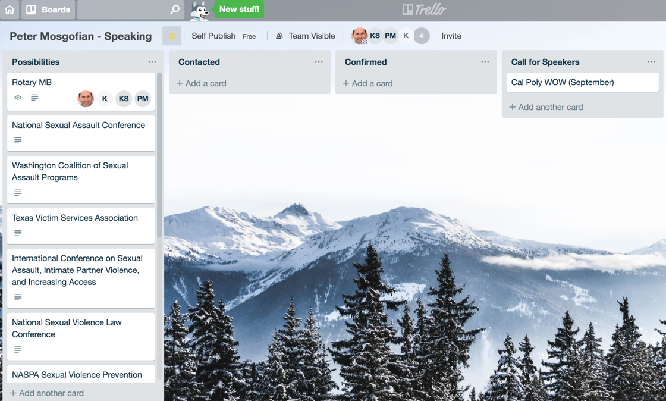Click the Trello logo in header
The height and width of the screenshot is (401, 666).
pyautogui.click(x=424, y=10)
